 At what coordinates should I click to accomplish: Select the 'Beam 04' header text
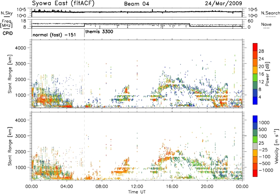point(137,4)
